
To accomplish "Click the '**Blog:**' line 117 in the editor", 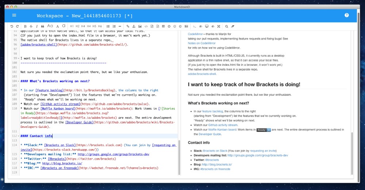I will pyautogui.click(x=51, y=163).
